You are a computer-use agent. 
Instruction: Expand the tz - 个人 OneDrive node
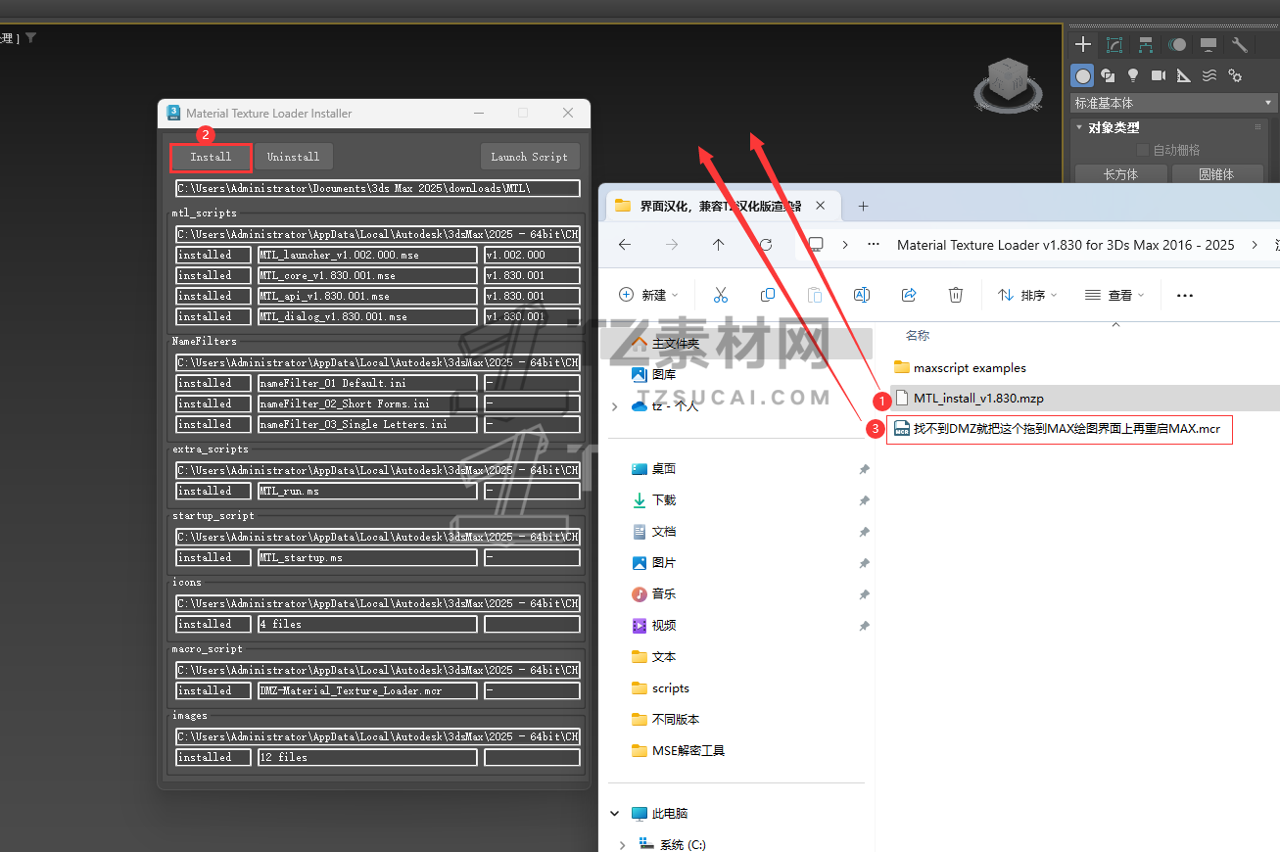pyautogui.click(x=614, y=406)
